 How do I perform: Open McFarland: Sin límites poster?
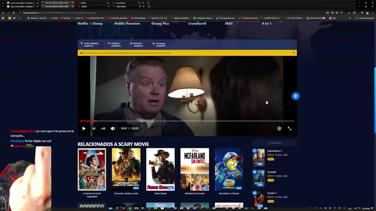coord(195,169)
